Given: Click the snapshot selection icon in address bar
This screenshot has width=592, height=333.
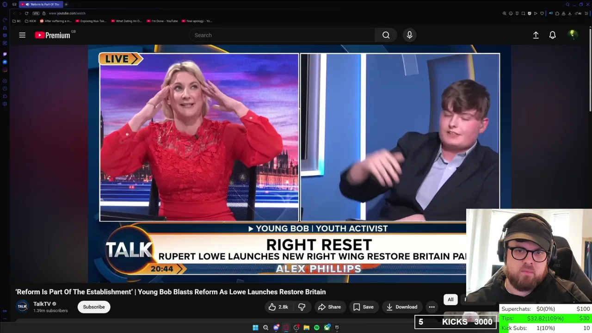Looking at the screenshot, I should 523,13.
